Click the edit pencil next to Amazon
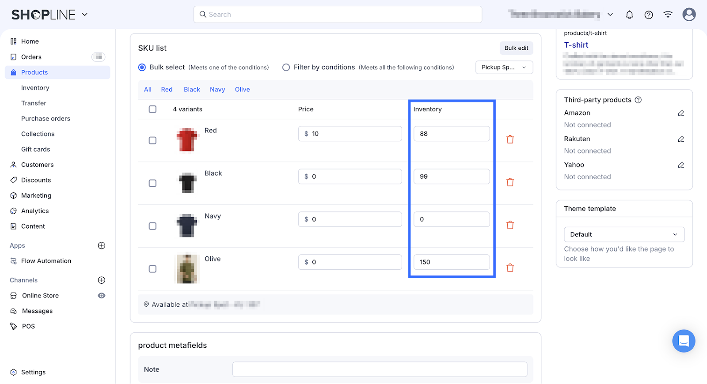The width and height of the screenshot is (707, 384). coord(680,113)
